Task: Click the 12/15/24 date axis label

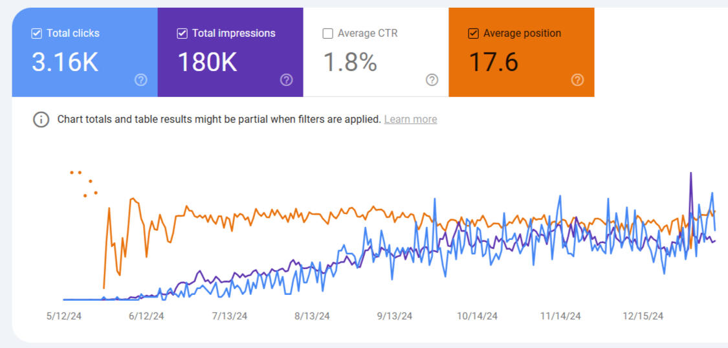Action: [643, 316]
